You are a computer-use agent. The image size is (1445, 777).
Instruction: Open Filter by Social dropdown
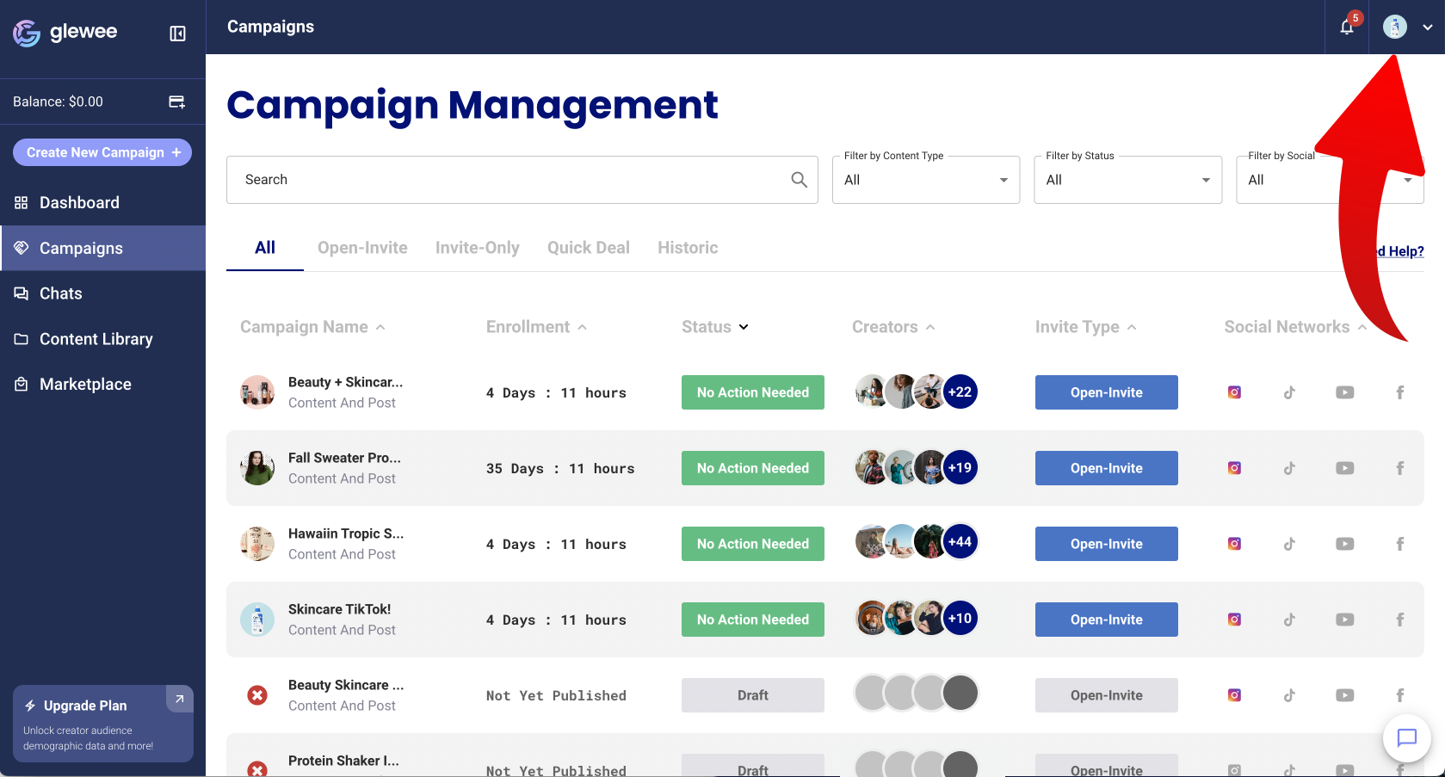pyautogui.click(x=1330, y=180)
